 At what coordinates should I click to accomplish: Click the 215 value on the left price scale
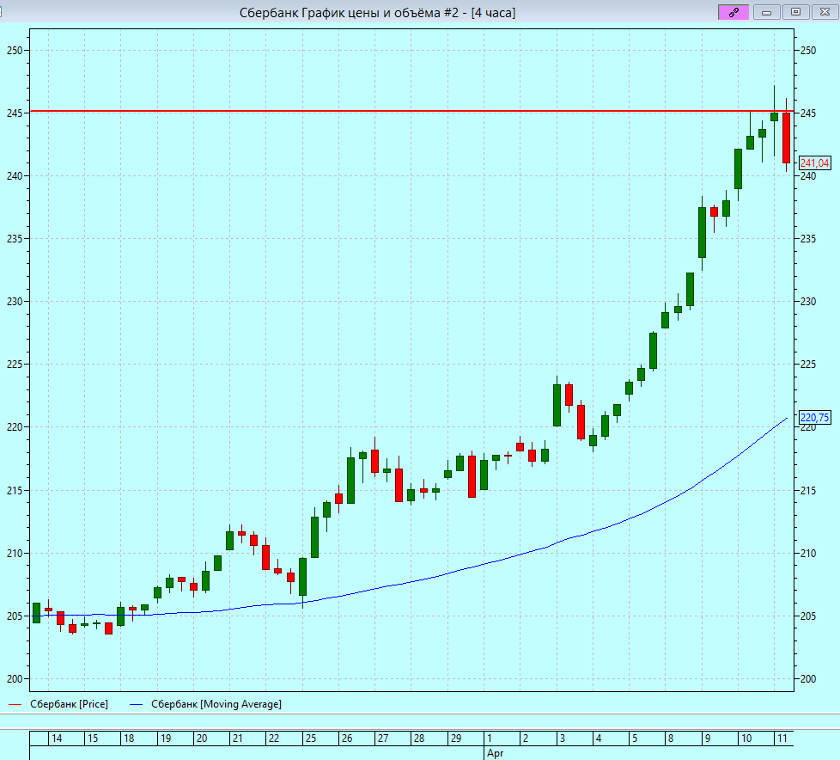point(15,490)
